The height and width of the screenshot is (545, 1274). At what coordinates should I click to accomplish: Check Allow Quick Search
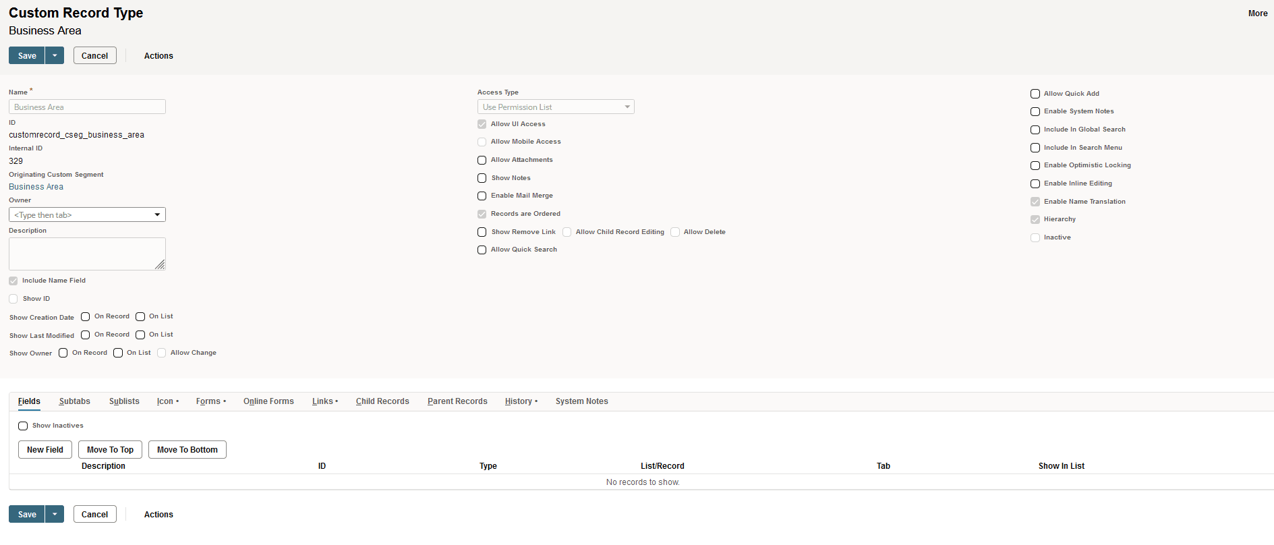coord(482,250)
